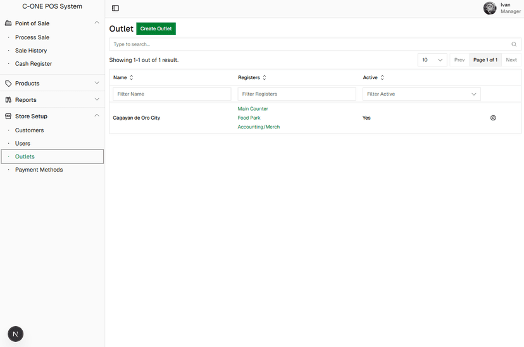Click the Outlet page heading
524x347 pixels.
[x=121, y=28]
